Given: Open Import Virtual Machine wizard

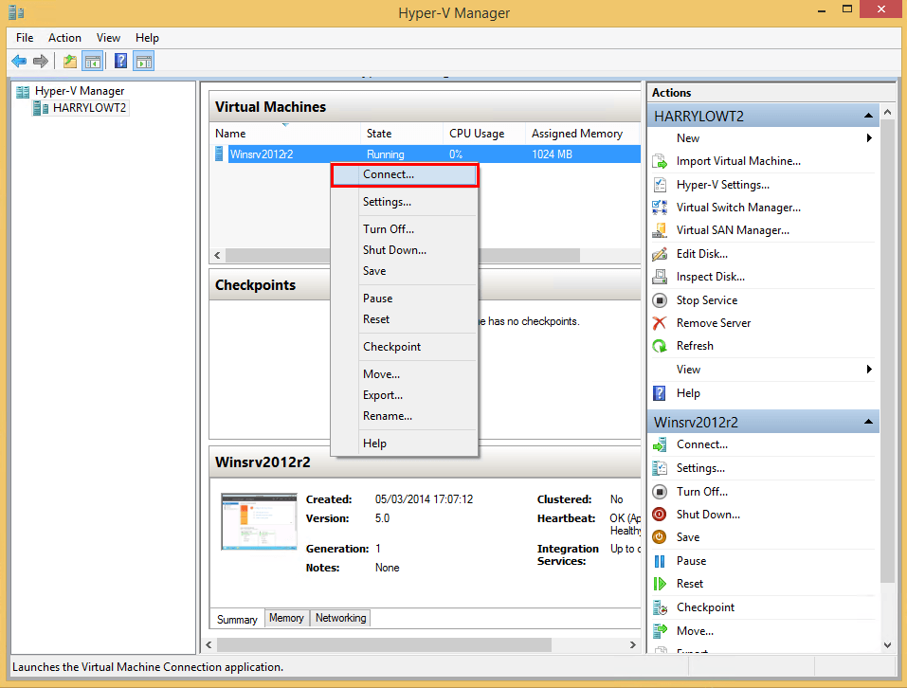Looking at the screenshot, I should coord(738,160).
